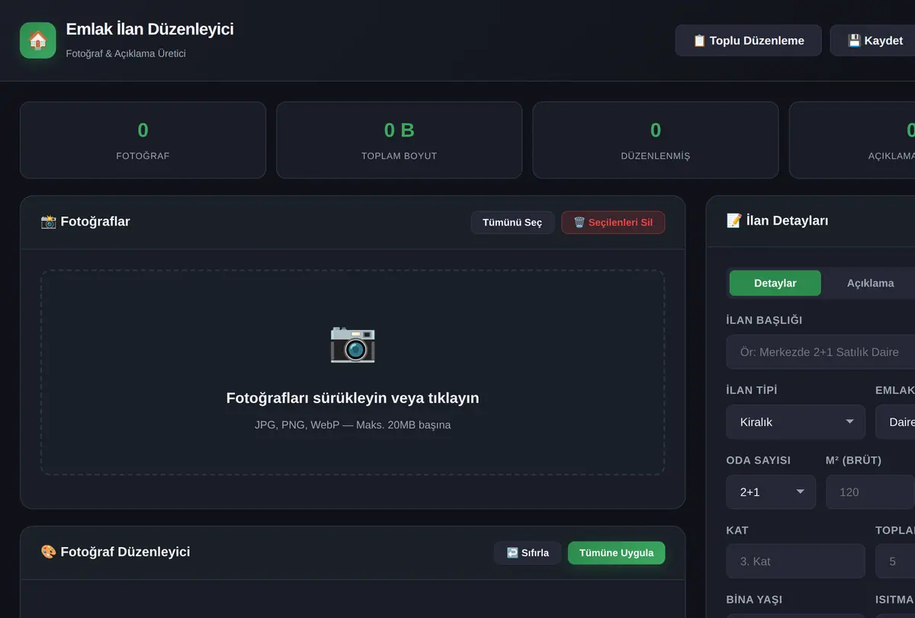Click the 'İlan Detayları' panel heading
Image resolution: width=915 pixels, height=618 pixels.
[x=778, y=221]
